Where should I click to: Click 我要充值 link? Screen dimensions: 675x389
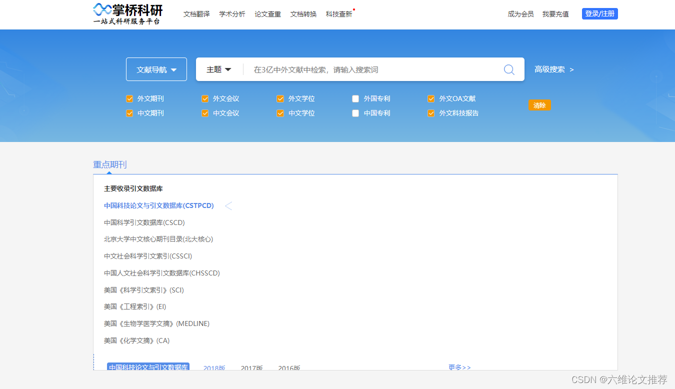coord(555,14)
